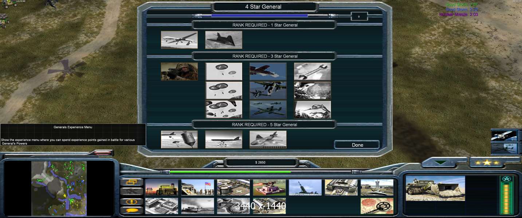Viewport: 522px width, 218px height.
Task: Click "RANK REQUIRED - 1 Star General" header
Action: [265, 25]
